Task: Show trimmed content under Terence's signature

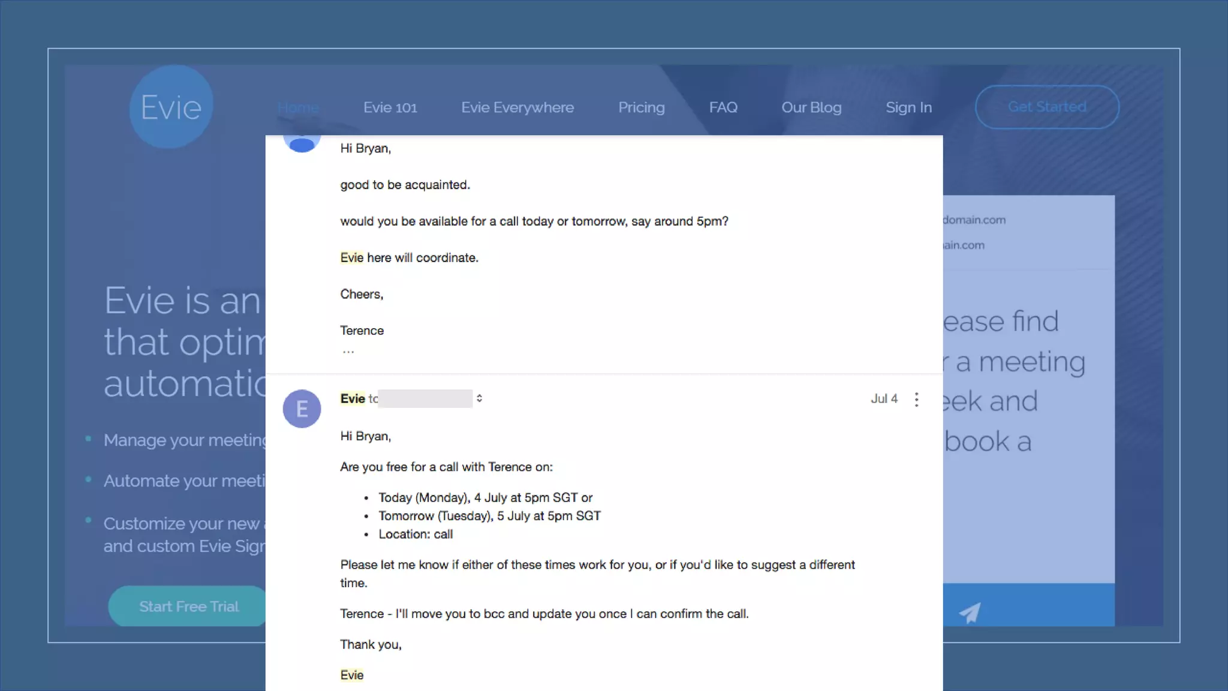Action: [x=348, y=351]
